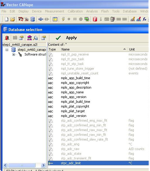Click the function fx icon in the toolbar
Screen dimensions: 150x171
[144, 19]
